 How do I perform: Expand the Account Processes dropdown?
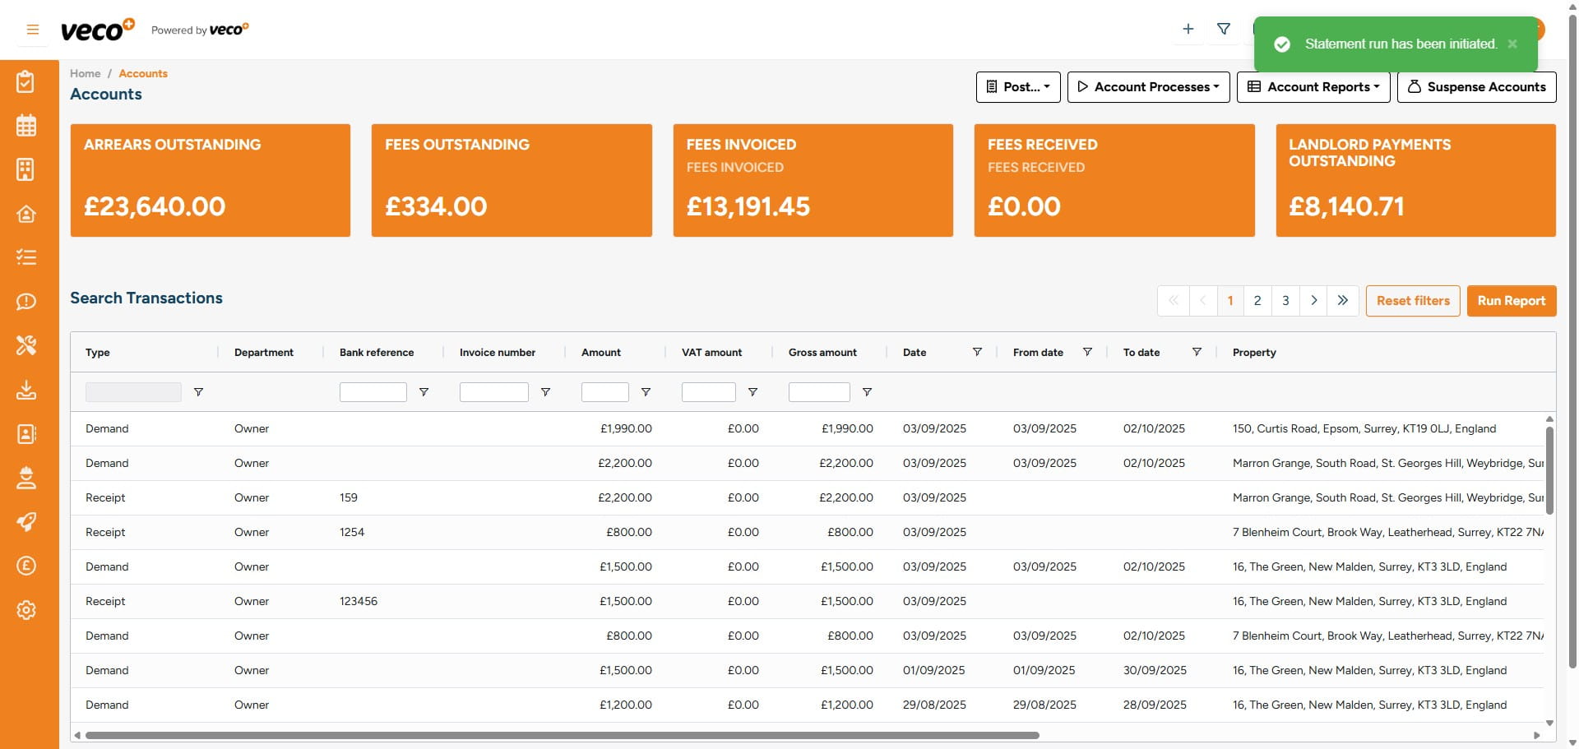point(1148,87)
